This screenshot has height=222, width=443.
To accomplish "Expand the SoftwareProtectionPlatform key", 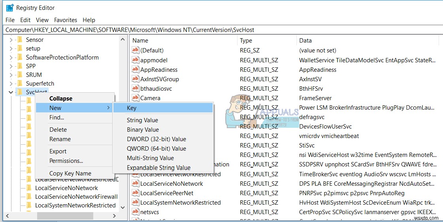I will [11, 58].
